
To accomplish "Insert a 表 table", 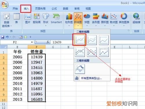I will (x=17, y=18).
